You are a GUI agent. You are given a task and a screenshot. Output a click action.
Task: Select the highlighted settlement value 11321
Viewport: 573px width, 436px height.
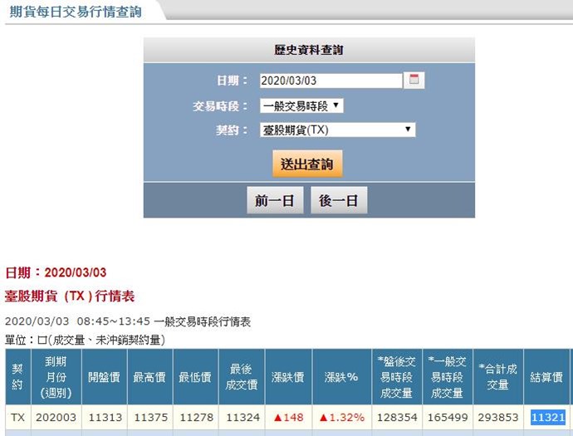click(549, 417)
